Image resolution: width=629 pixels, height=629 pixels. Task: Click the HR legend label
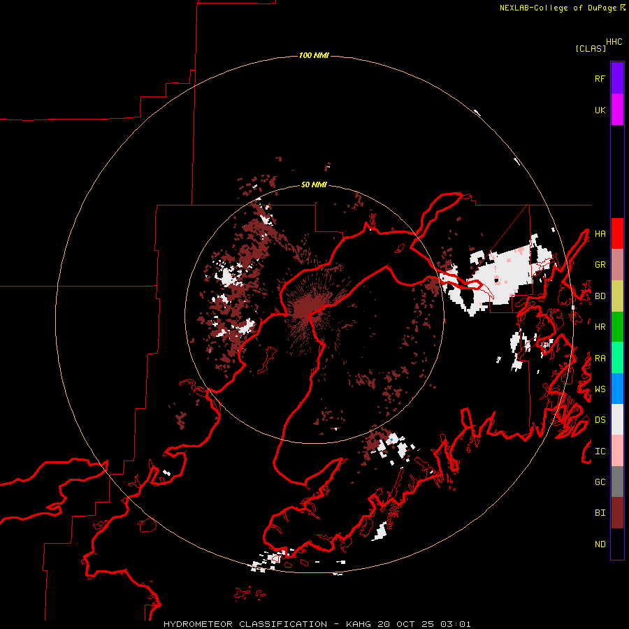tap(600, 327)
